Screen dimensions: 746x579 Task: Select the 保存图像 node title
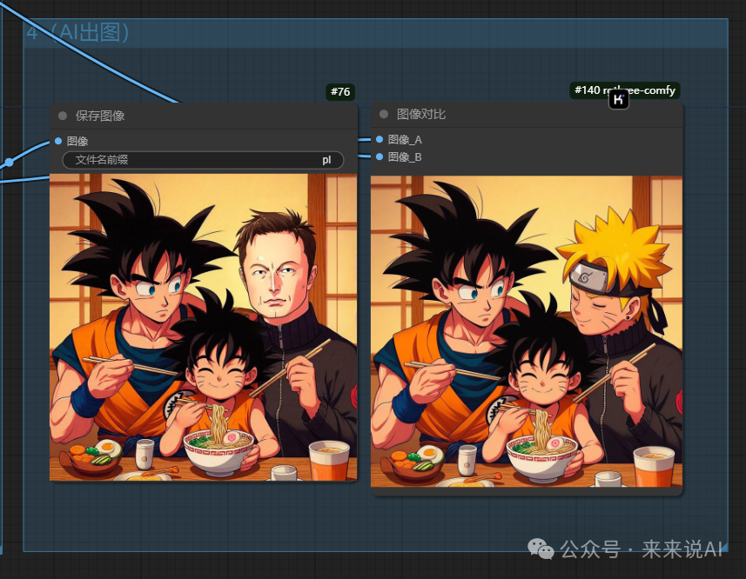coord(100,116)
